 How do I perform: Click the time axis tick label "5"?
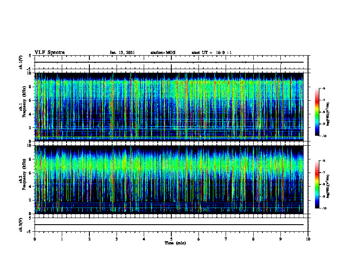(171, 239)
